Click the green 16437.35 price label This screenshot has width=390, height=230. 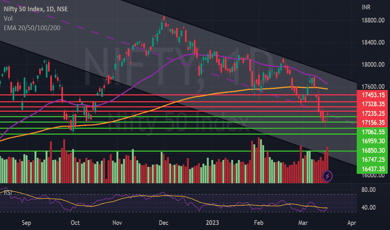(x=373, y=169)
